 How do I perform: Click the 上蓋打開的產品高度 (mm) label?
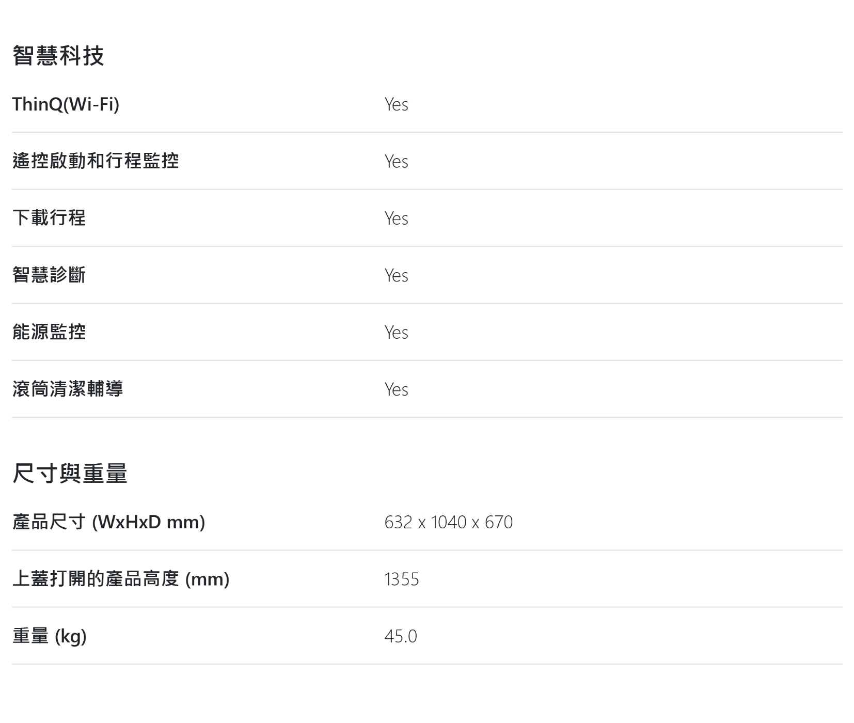click(121, 579)
